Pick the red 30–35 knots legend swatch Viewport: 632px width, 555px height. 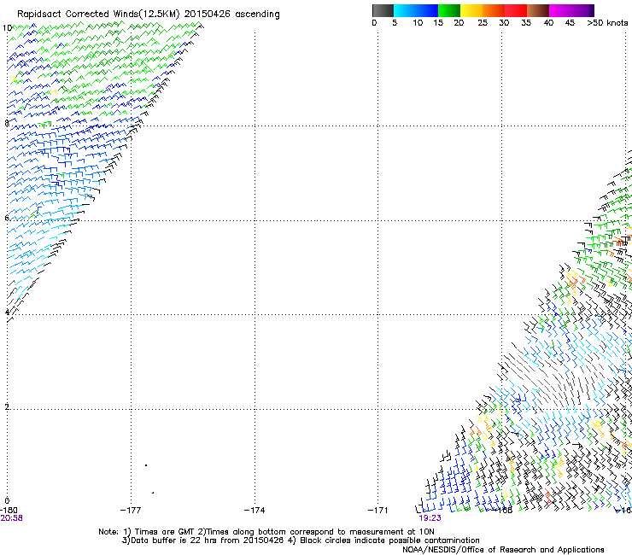516,10
